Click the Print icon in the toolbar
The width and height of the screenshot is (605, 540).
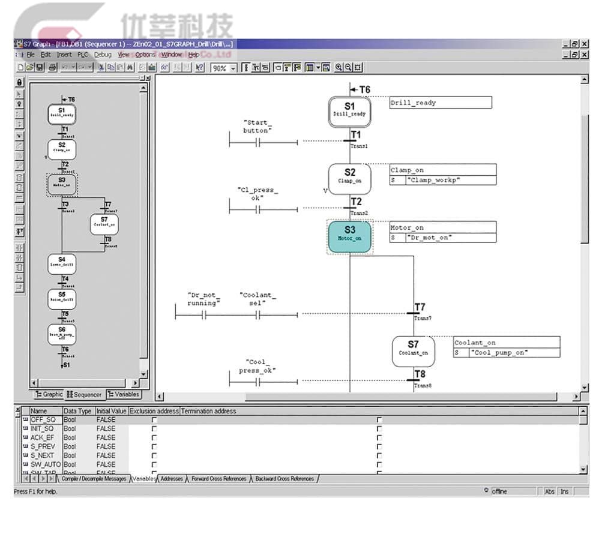[x=52, y=68]
